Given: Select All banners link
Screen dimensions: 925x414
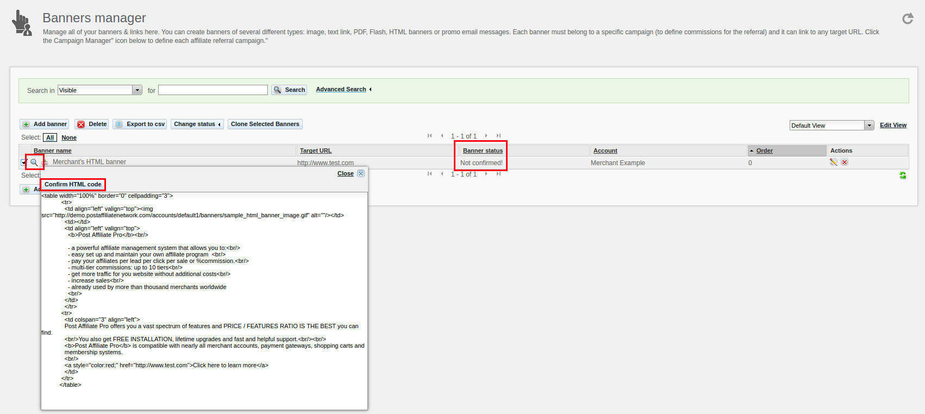Looking at the screenshot, I should (x=50, y=138).
